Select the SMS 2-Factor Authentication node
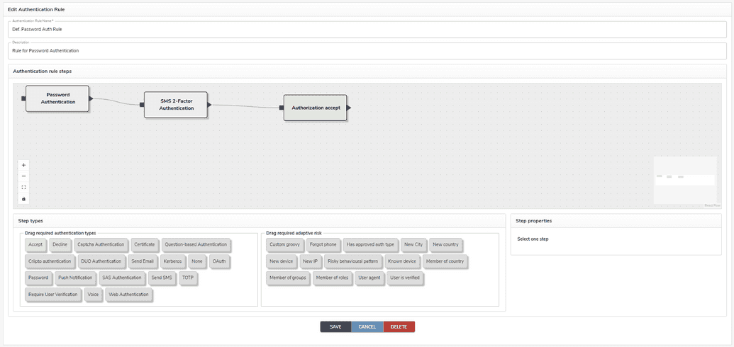 point(176,104)
